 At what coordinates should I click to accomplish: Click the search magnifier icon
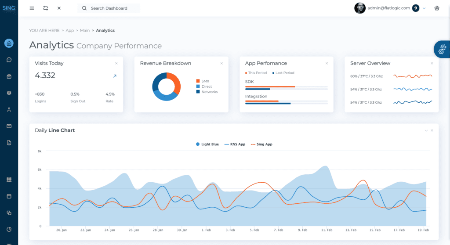click(84, 8)
